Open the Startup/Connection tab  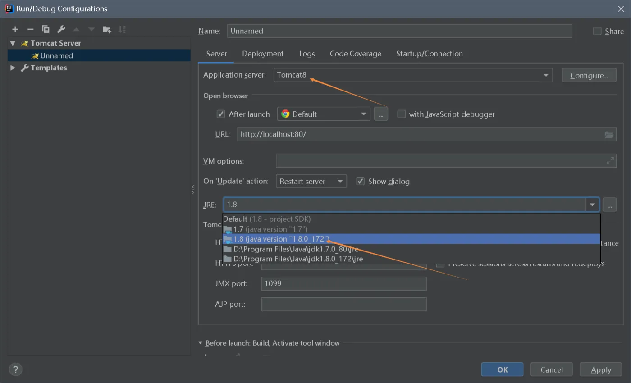click(430, 54)
